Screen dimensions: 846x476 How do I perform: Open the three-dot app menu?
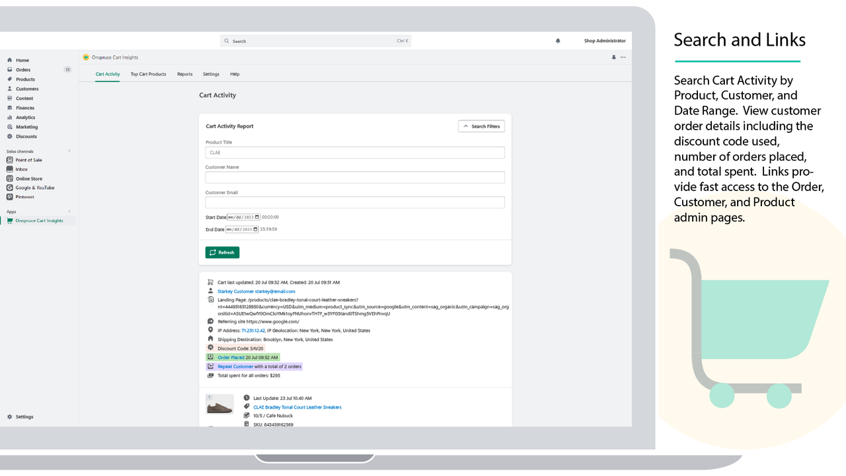623,58
